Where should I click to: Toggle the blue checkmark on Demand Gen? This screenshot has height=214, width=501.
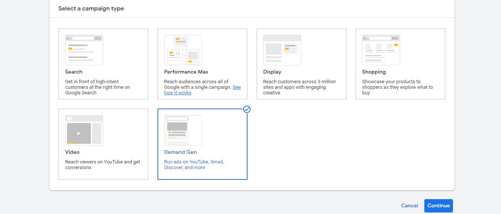[x=247, y=109]
